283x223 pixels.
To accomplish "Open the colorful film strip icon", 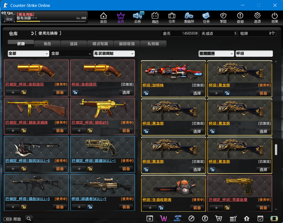I will pyautogui.click(x=274, y=219).
